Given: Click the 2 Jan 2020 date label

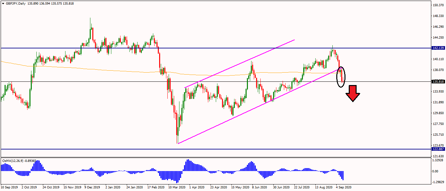Looking at the screenshot, I should coord(113,188).
